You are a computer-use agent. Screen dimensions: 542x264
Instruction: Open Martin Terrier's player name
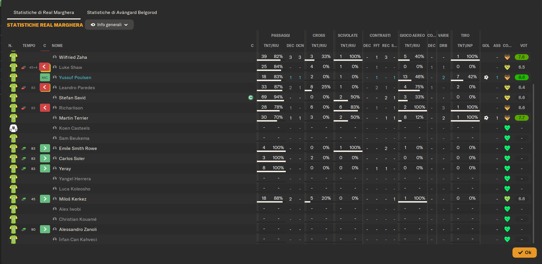click(x=74, y=118)
